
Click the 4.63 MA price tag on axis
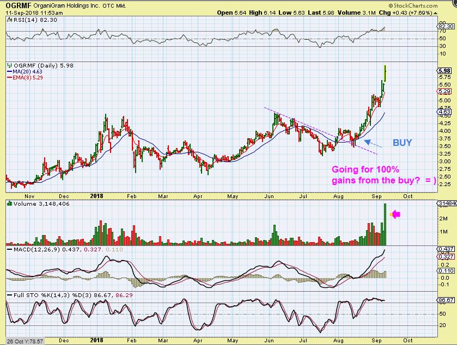(444, 112)
